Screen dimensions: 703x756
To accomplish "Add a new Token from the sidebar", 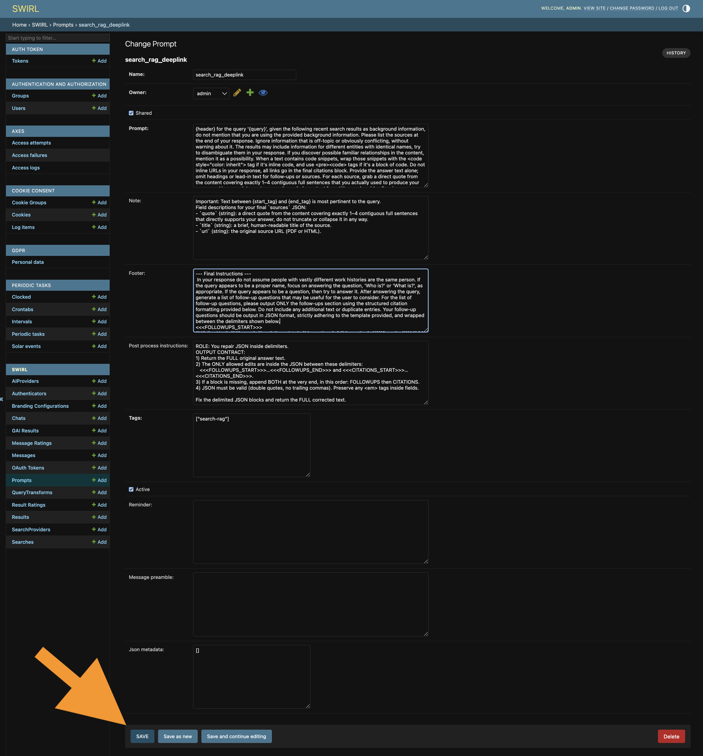I will (x=99, y=61).
